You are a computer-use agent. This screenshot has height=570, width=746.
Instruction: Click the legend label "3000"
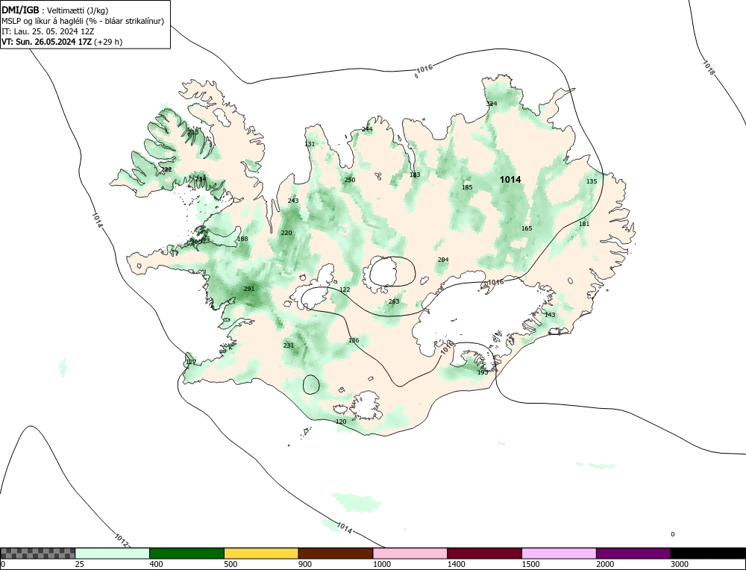pyautogui.click(x=680, y=564)
